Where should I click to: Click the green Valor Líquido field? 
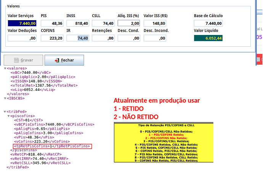209,38
